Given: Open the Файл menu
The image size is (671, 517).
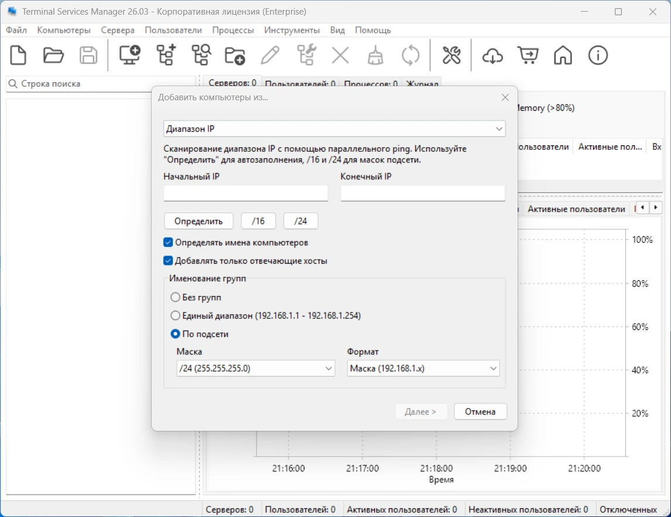Looking at the screenshot, I should (16, 30).
